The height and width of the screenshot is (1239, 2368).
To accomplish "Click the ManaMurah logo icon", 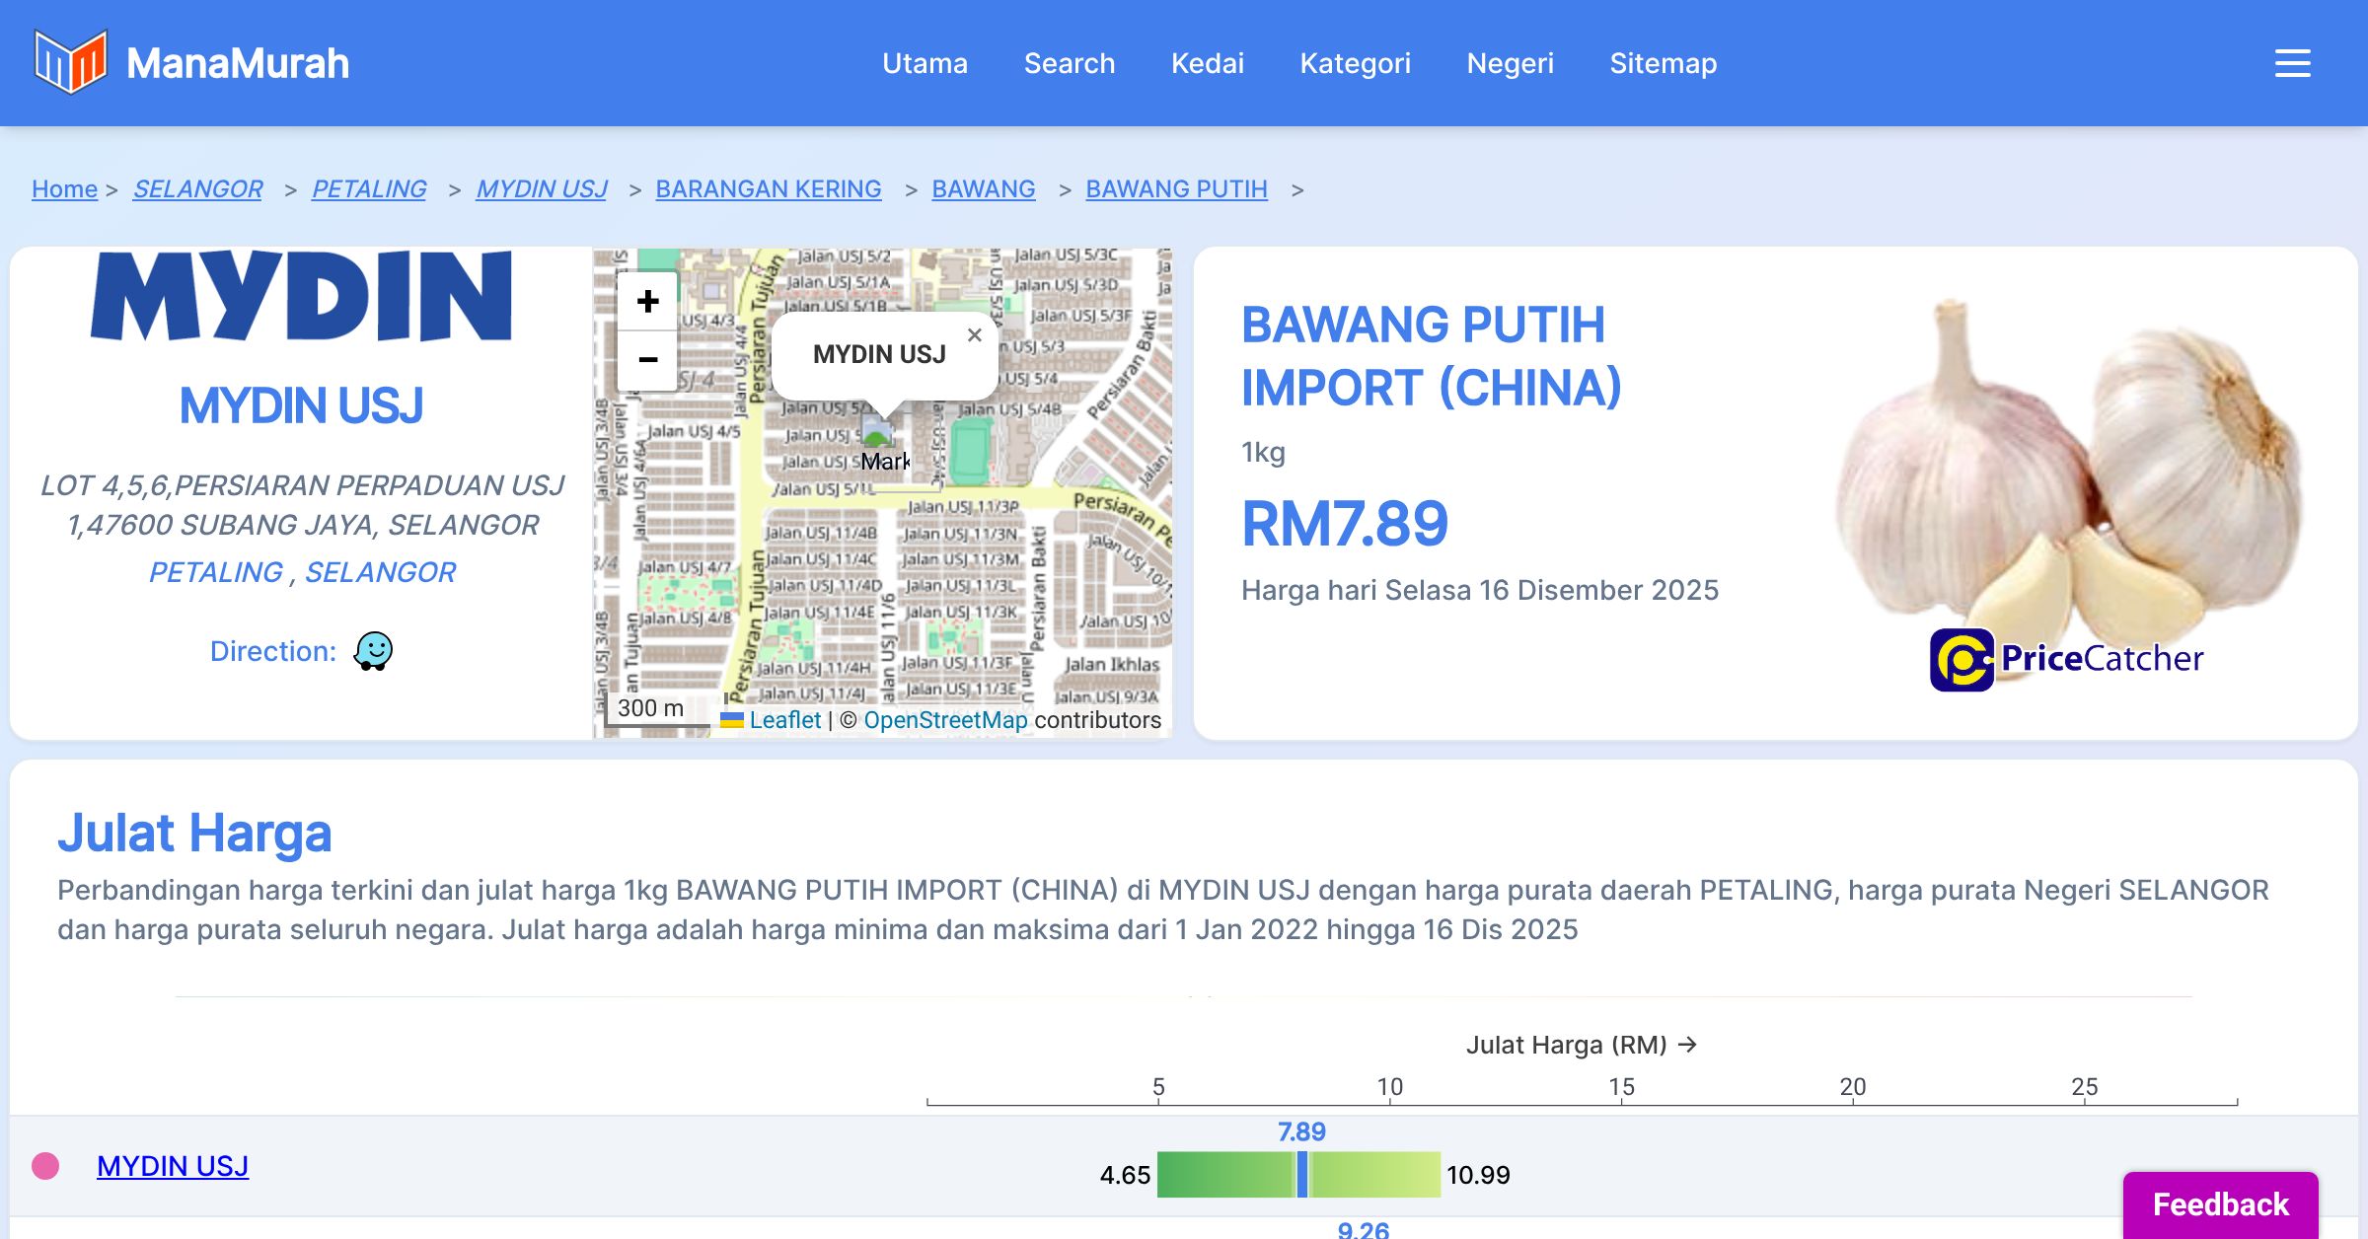I will click(70, 62).
